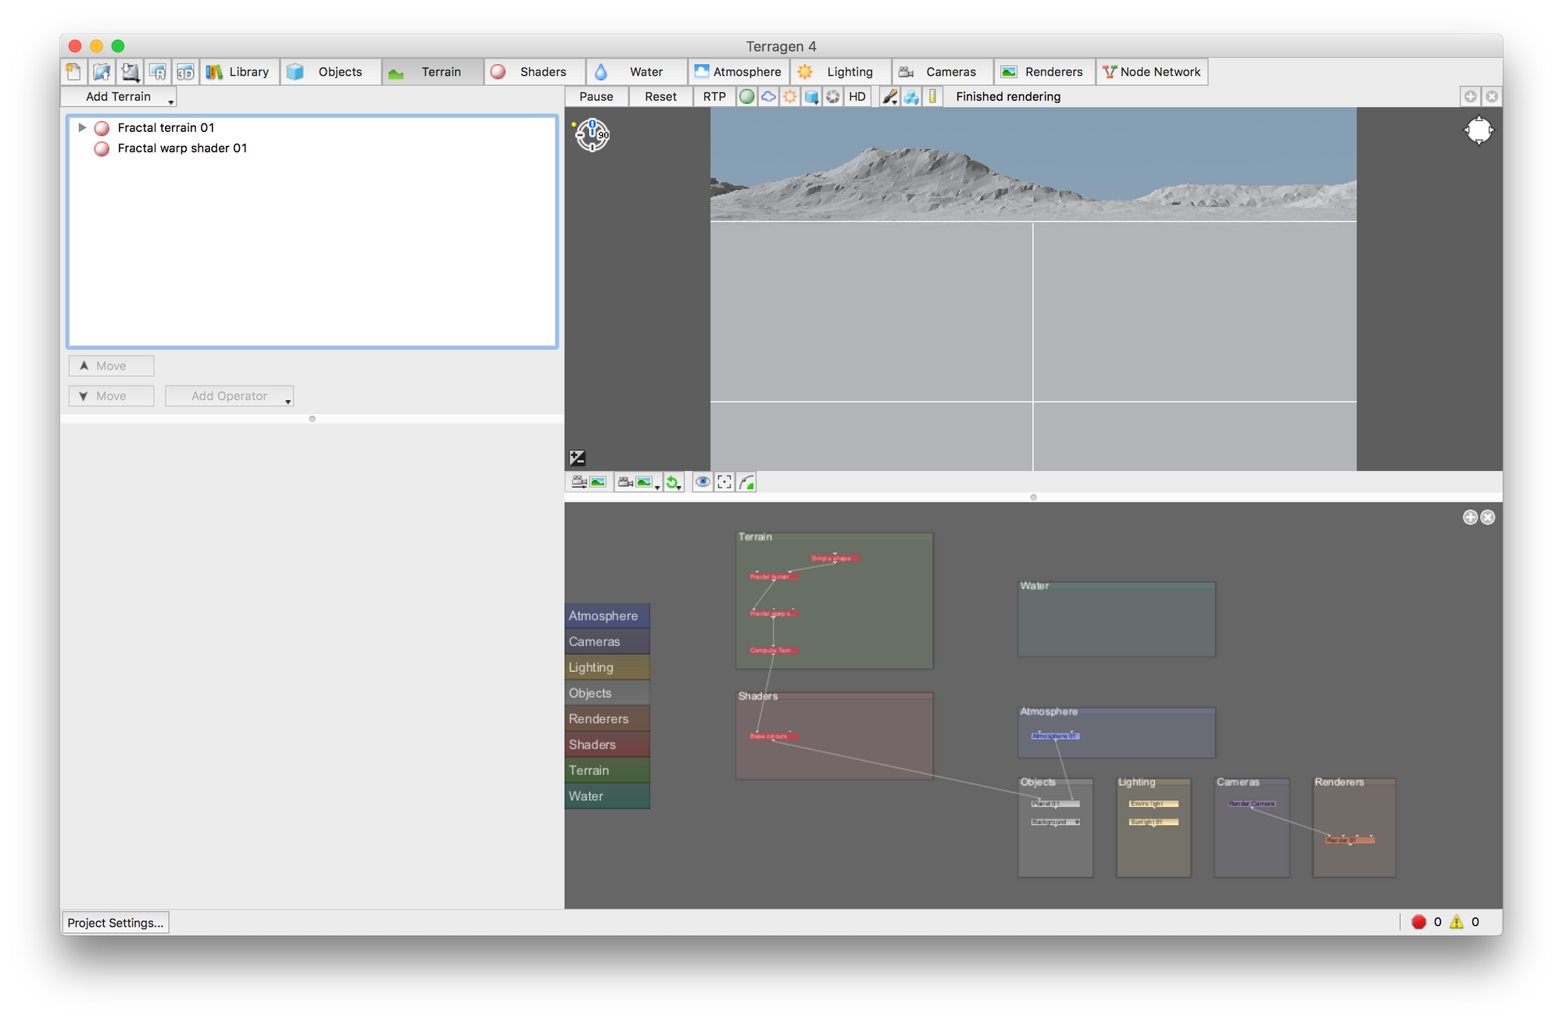1563x1022 pixels.
Task: Expand the Fractal terrain 01 row
Action: tap(82, 127)
